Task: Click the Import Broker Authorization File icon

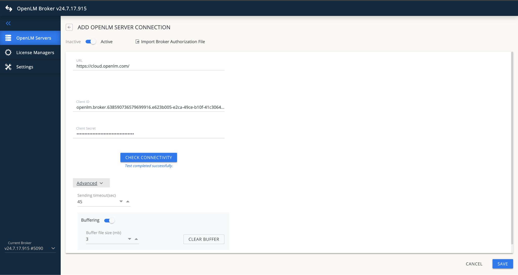Action: point(137,41)
